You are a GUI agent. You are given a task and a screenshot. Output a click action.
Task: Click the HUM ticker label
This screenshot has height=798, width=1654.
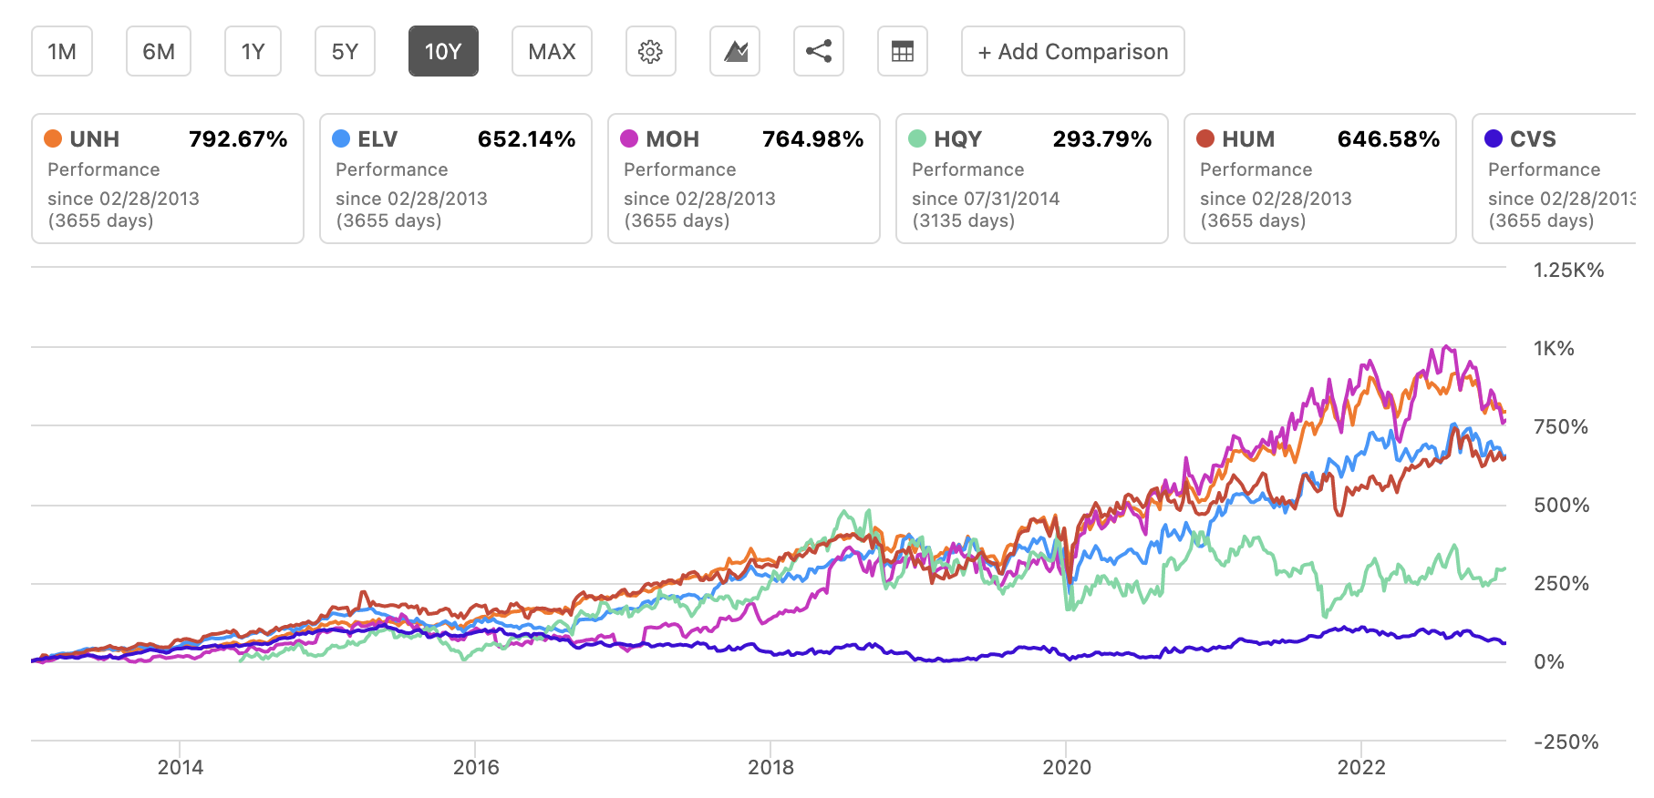[1248, 139]
